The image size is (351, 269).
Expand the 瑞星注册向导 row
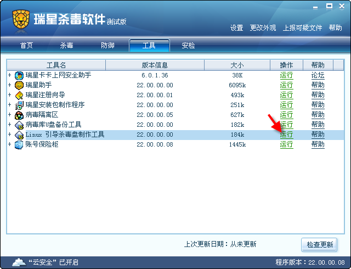tap(10, 94)
